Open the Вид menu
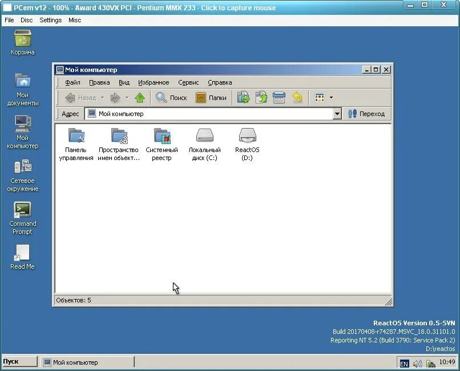Screen dimensions: 460x371 (x=124, y=82)
